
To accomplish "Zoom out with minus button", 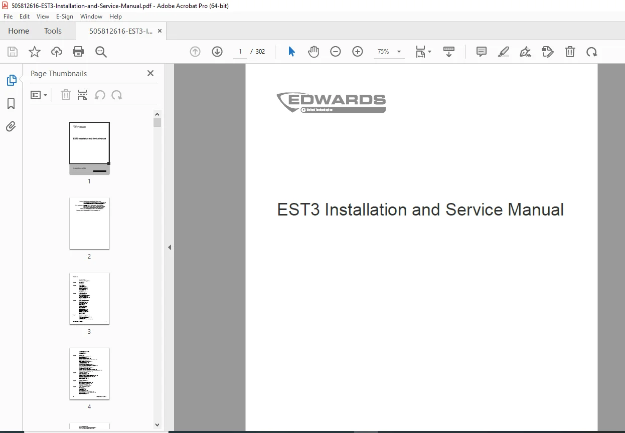I will point(336,52).
